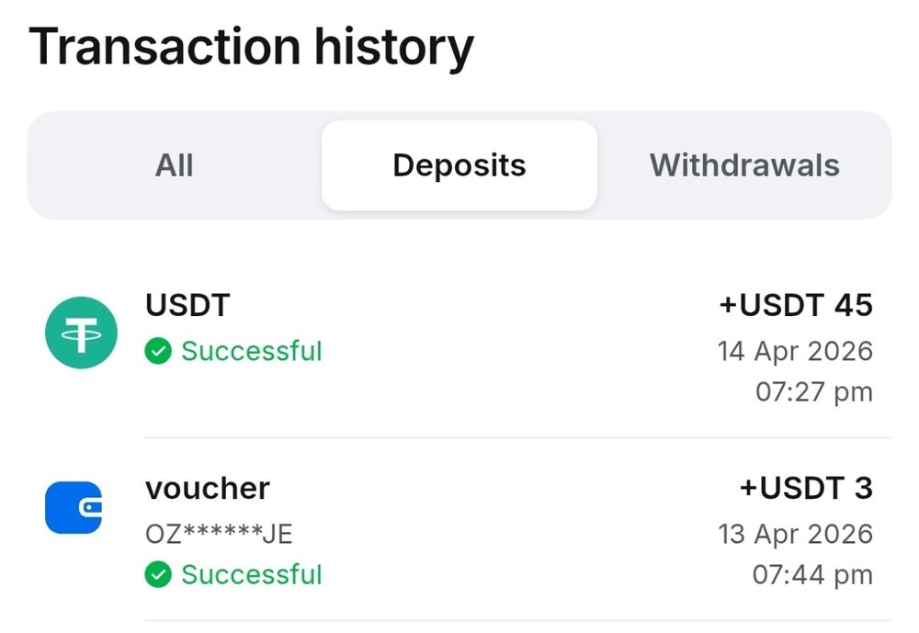Click the Successful status of the USDT deposit
Image resolution: width=919 pixels, height=633 pixels.
pyautogui.click(x=251, y=352)
